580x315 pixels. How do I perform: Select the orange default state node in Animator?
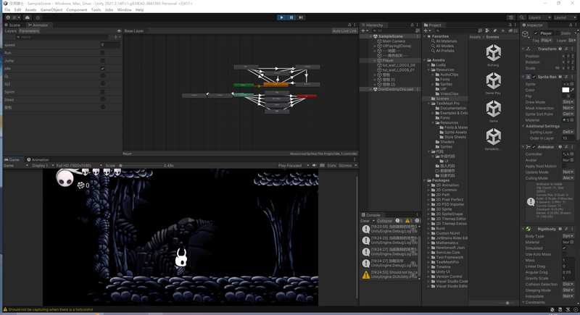275,85
